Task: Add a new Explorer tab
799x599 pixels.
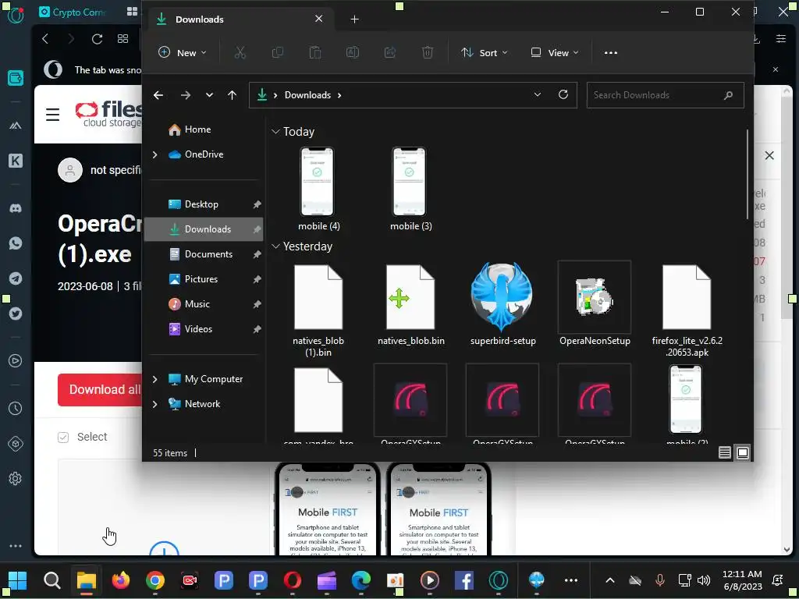Action: coord(355,19)
